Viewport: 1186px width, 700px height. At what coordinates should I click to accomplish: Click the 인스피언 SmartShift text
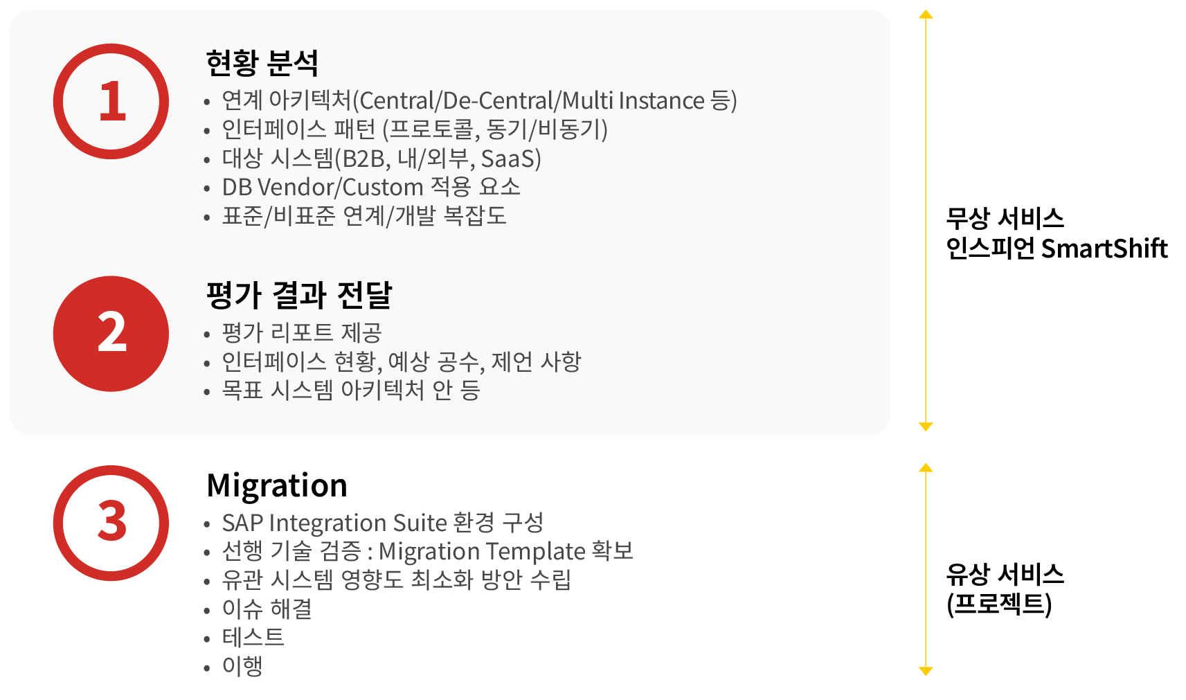(x=1057, y=249)
